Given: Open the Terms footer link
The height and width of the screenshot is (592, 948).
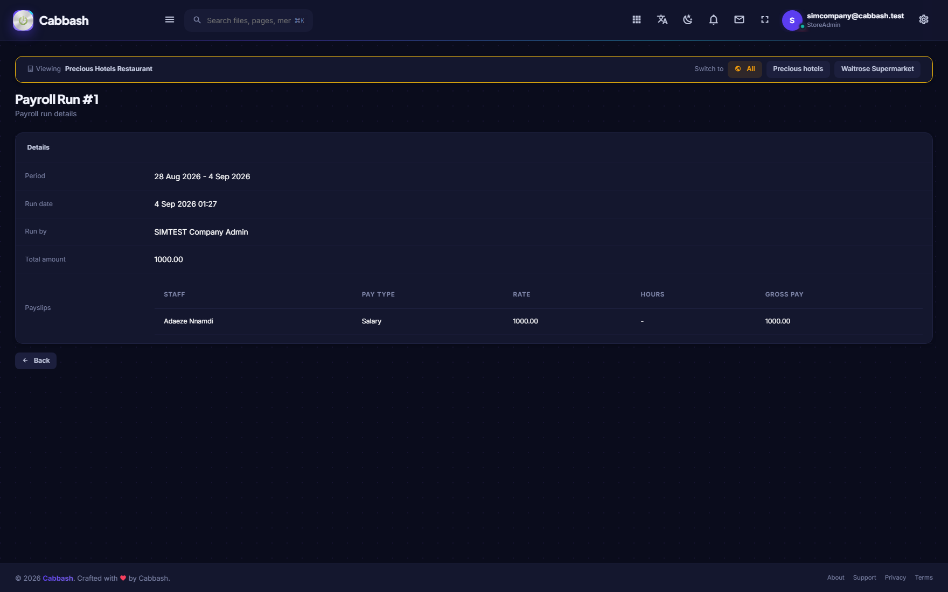Looking at the screenshot, I should tap(924, 577).
